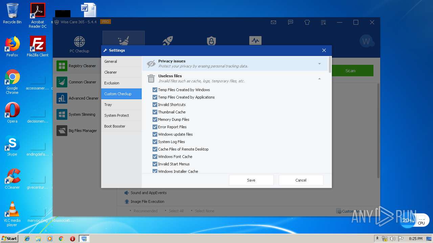Collapse the Useless files section
The height and width of the screenshot is (243, 433).
pos(319,79)
